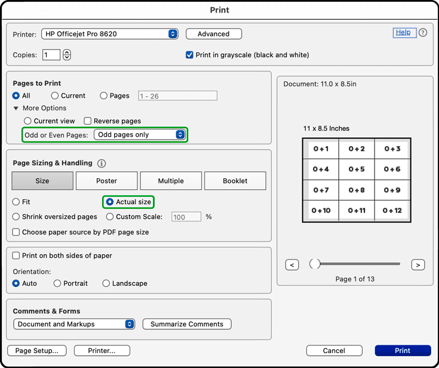Open the Printer dropdown HP Officejet Pro 8620
The width and height of the screenshot is (439, 368).
pyautogui.click(x=110, y=34)
